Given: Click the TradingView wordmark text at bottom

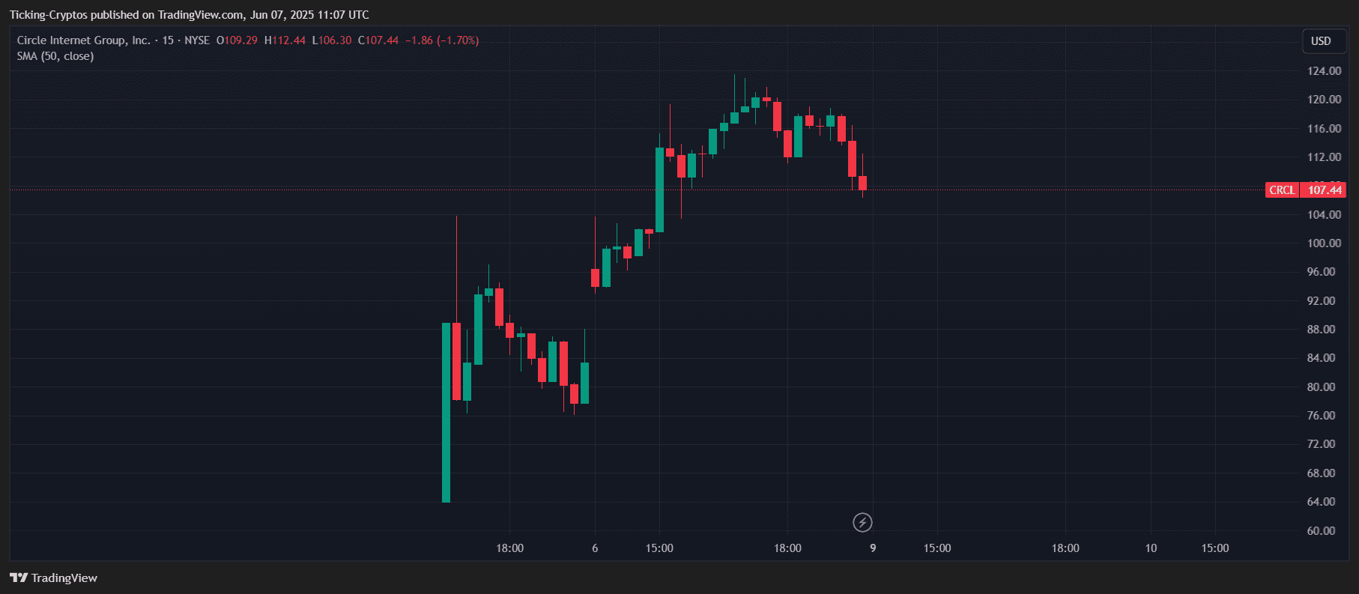Looking at the screenshot, I should pos(64,578).
